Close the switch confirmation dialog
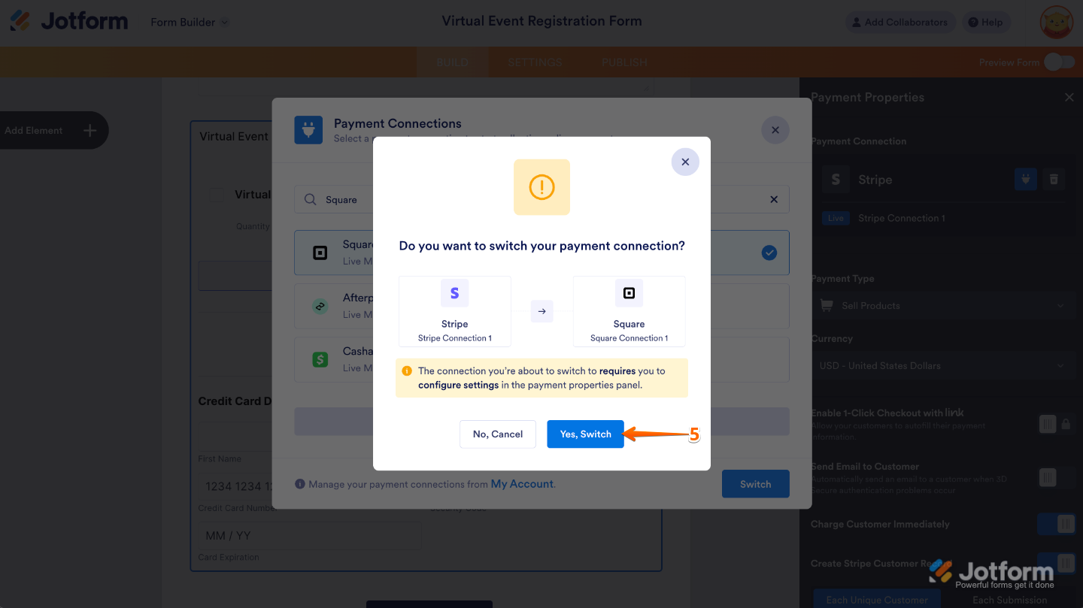1083x608 pixels. click(x=684, y=162)
